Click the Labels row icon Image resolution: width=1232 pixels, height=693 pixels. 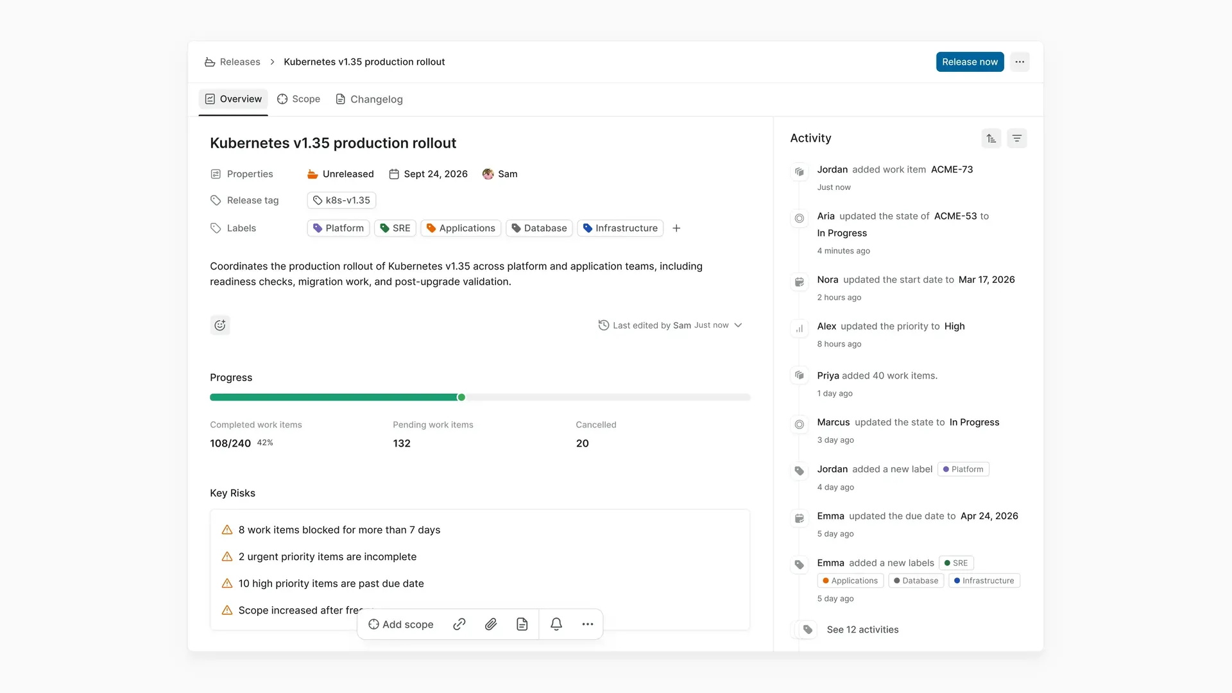coord(216,228)
